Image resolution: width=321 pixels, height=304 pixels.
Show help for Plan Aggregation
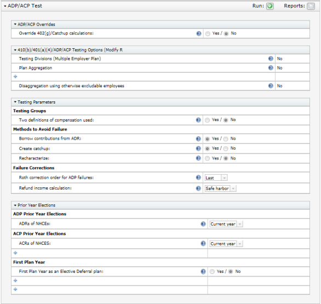coord(271,68)
